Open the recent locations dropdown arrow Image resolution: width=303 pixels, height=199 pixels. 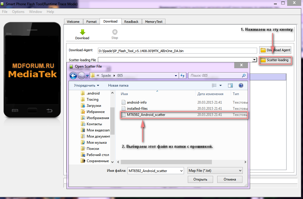87,76
